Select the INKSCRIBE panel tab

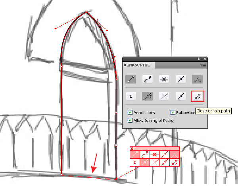pyautogui.click(x=138, y=65)
